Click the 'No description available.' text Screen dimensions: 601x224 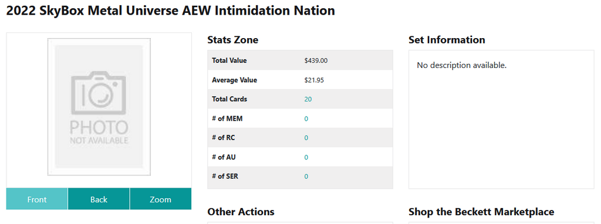pyautogui.click(x=462, y=66)
